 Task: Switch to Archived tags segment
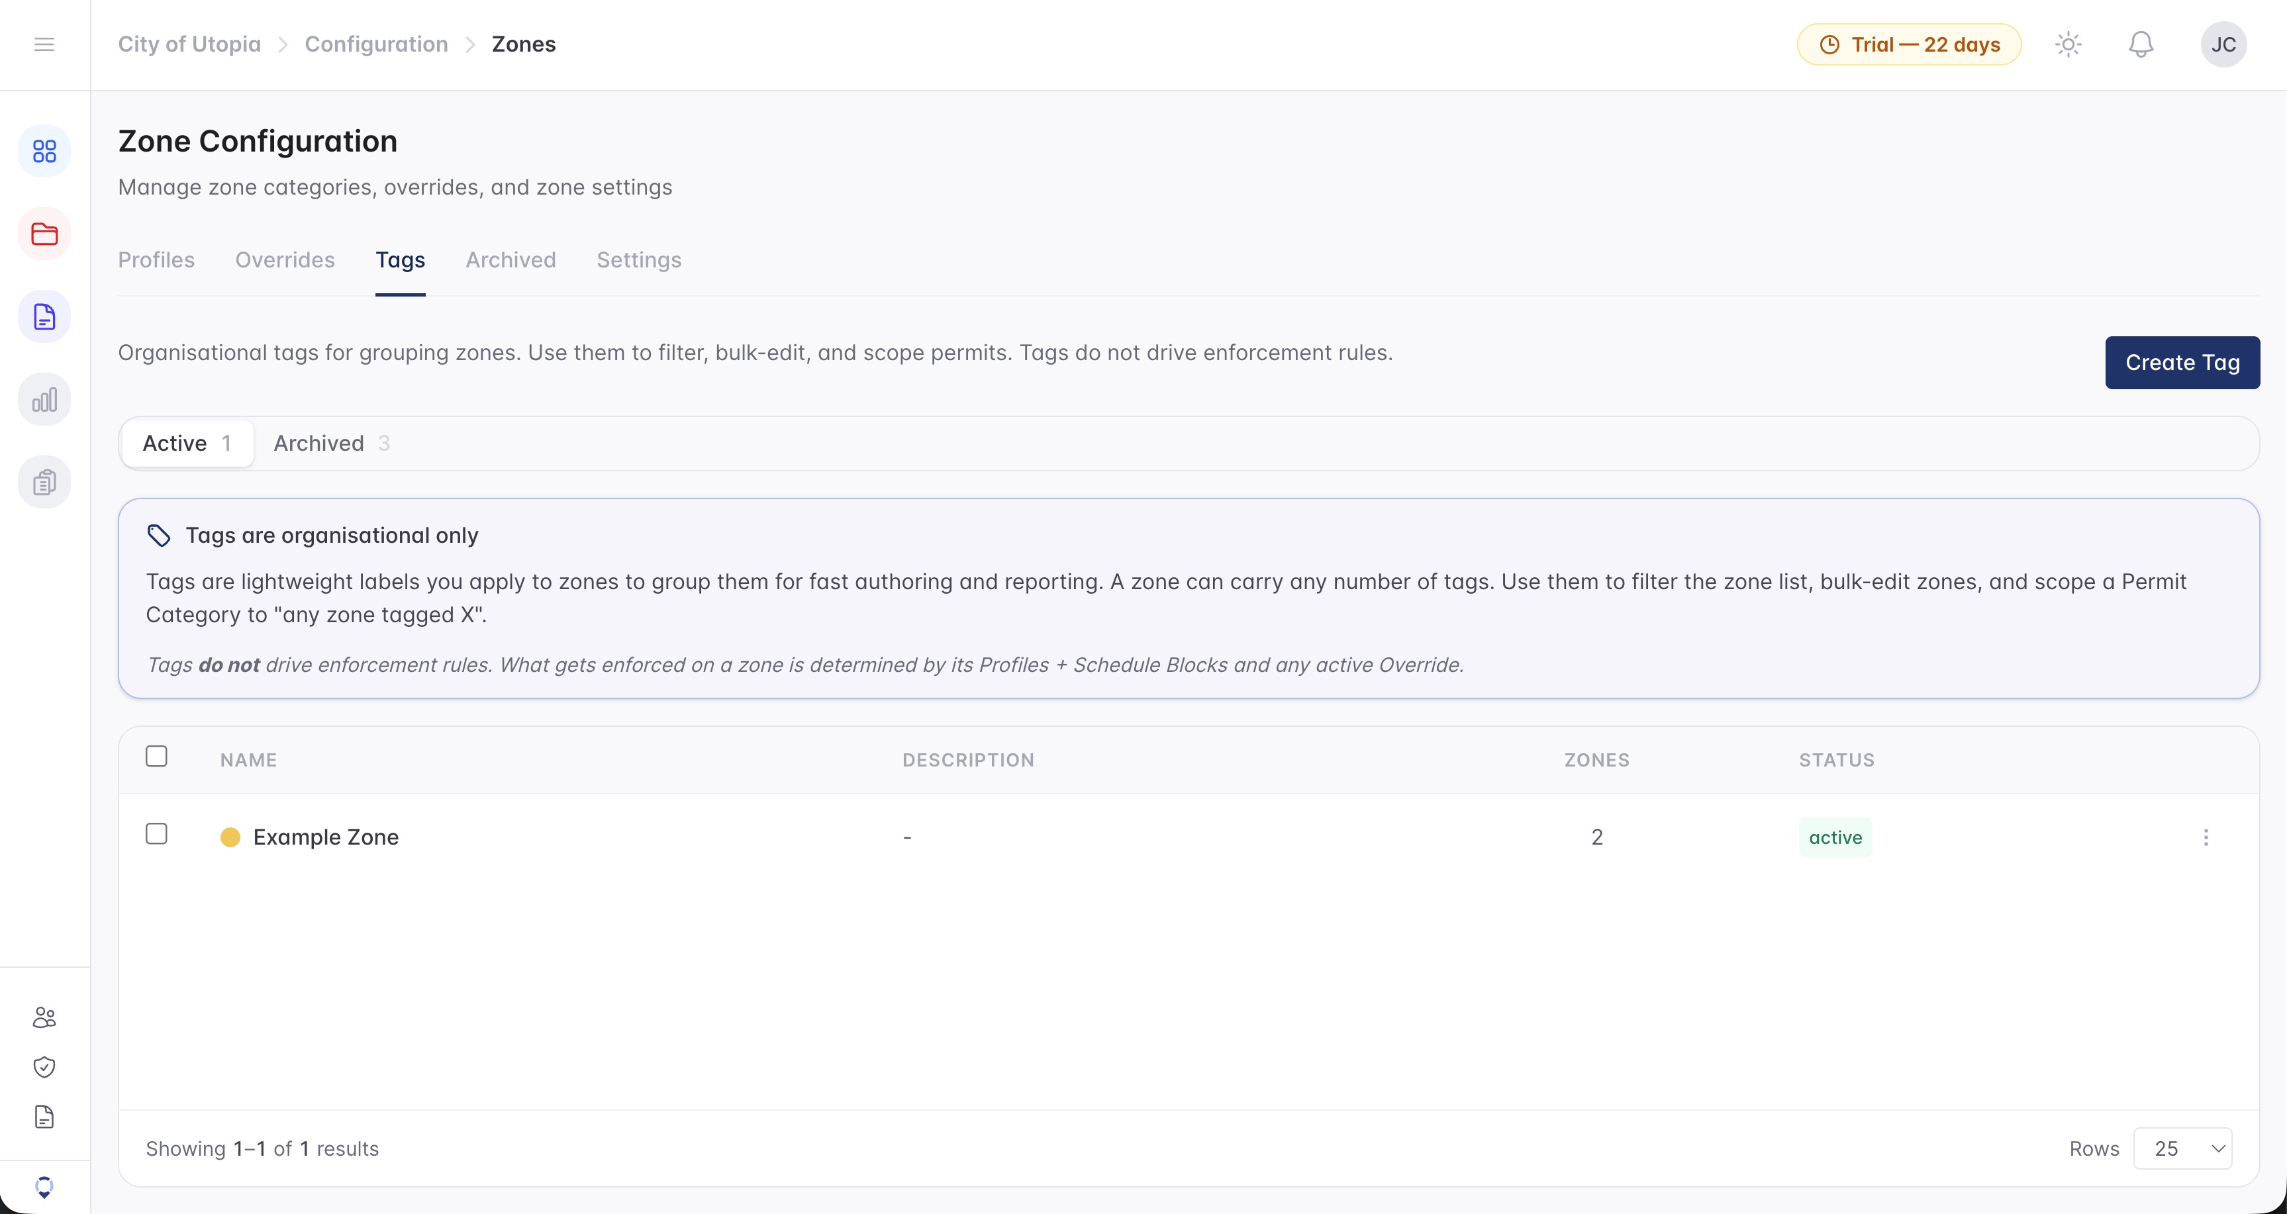(331, 443)
